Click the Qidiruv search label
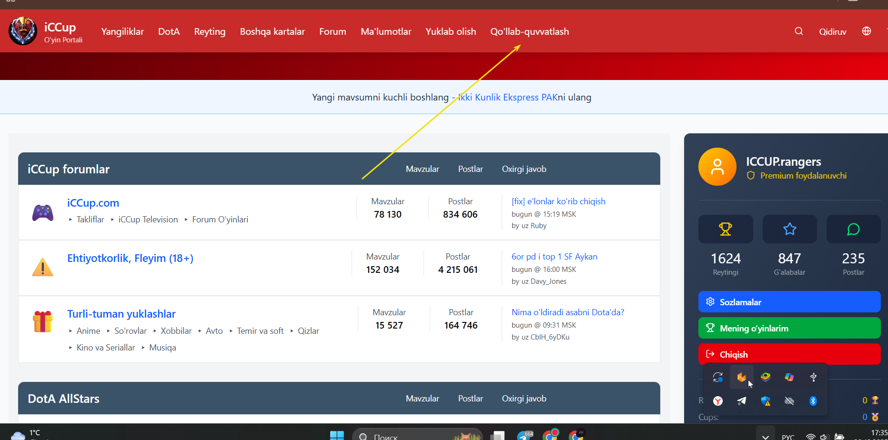This screenshot has width=888, height=440. (x=833, y=32)
